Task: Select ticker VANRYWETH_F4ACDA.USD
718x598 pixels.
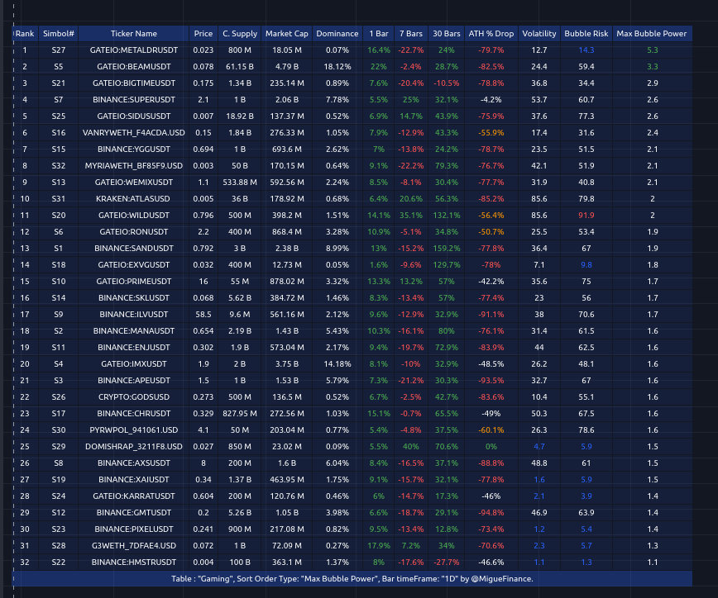Action: click(134, 133)
